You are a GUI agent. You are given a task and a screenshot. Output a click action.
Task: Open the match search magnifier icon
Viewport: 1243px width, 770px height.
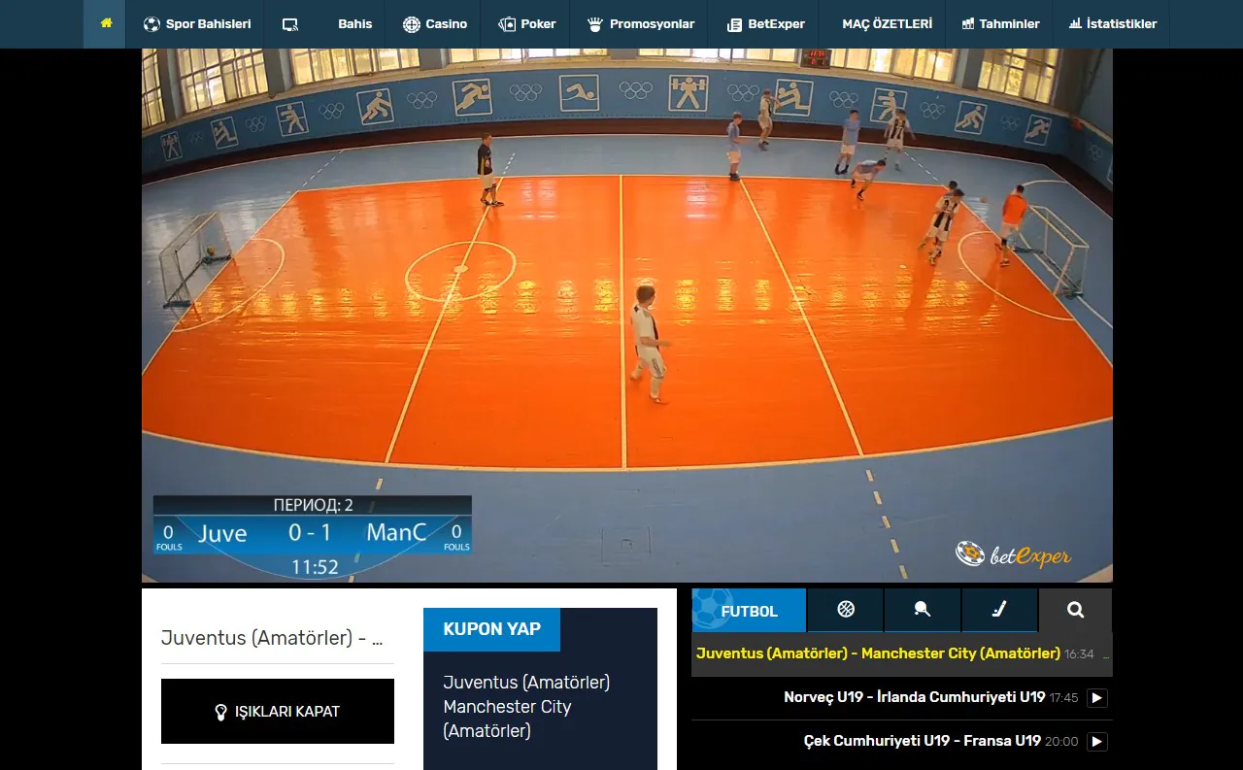pyautogui.click(x=1075, y=610)
